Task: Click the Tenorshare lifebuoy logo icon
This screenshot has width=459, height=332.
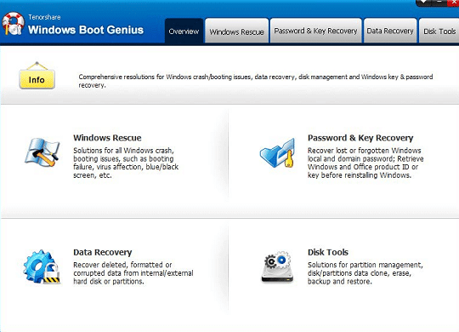Action: point(13,24)
